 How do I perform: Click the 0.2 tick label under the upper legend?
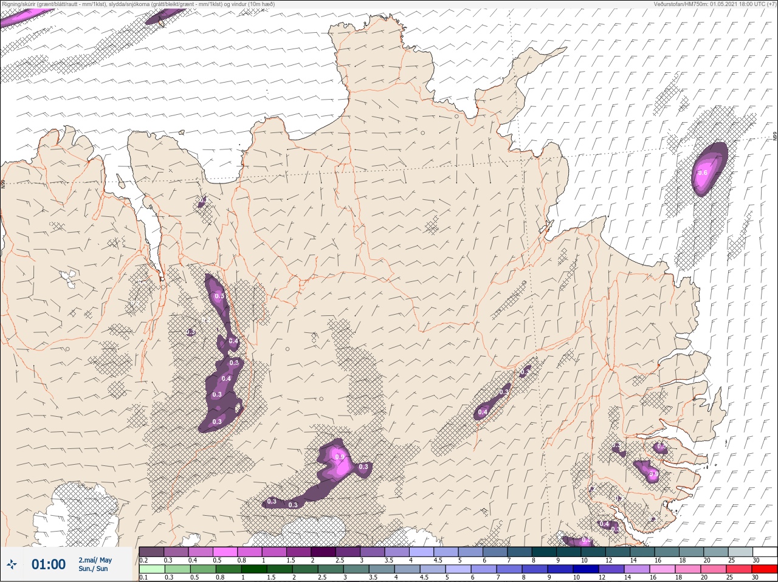143,560
